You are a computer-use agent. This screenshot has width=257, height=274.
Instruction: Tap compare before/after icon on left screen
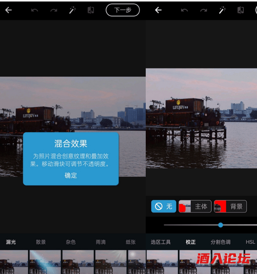coord(91,10)
